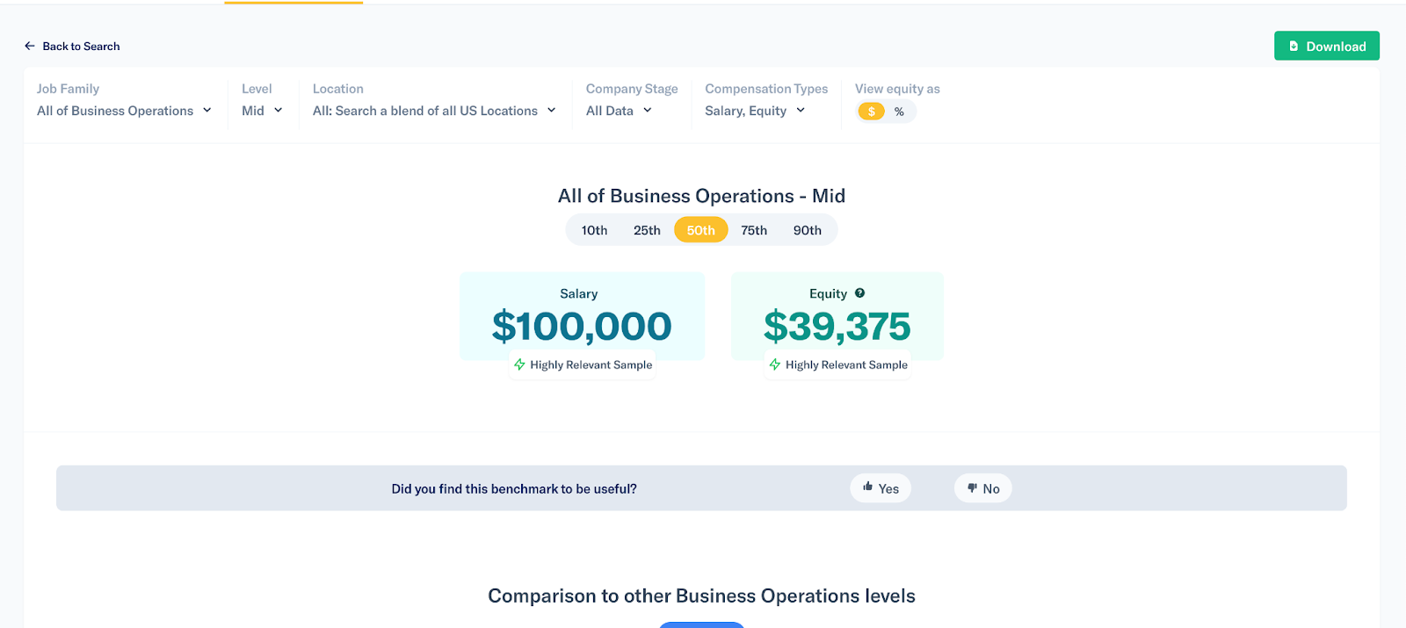Select the 75th percentile tab
This screenshot has height=628, width=1406.
(x=754, y=230)
